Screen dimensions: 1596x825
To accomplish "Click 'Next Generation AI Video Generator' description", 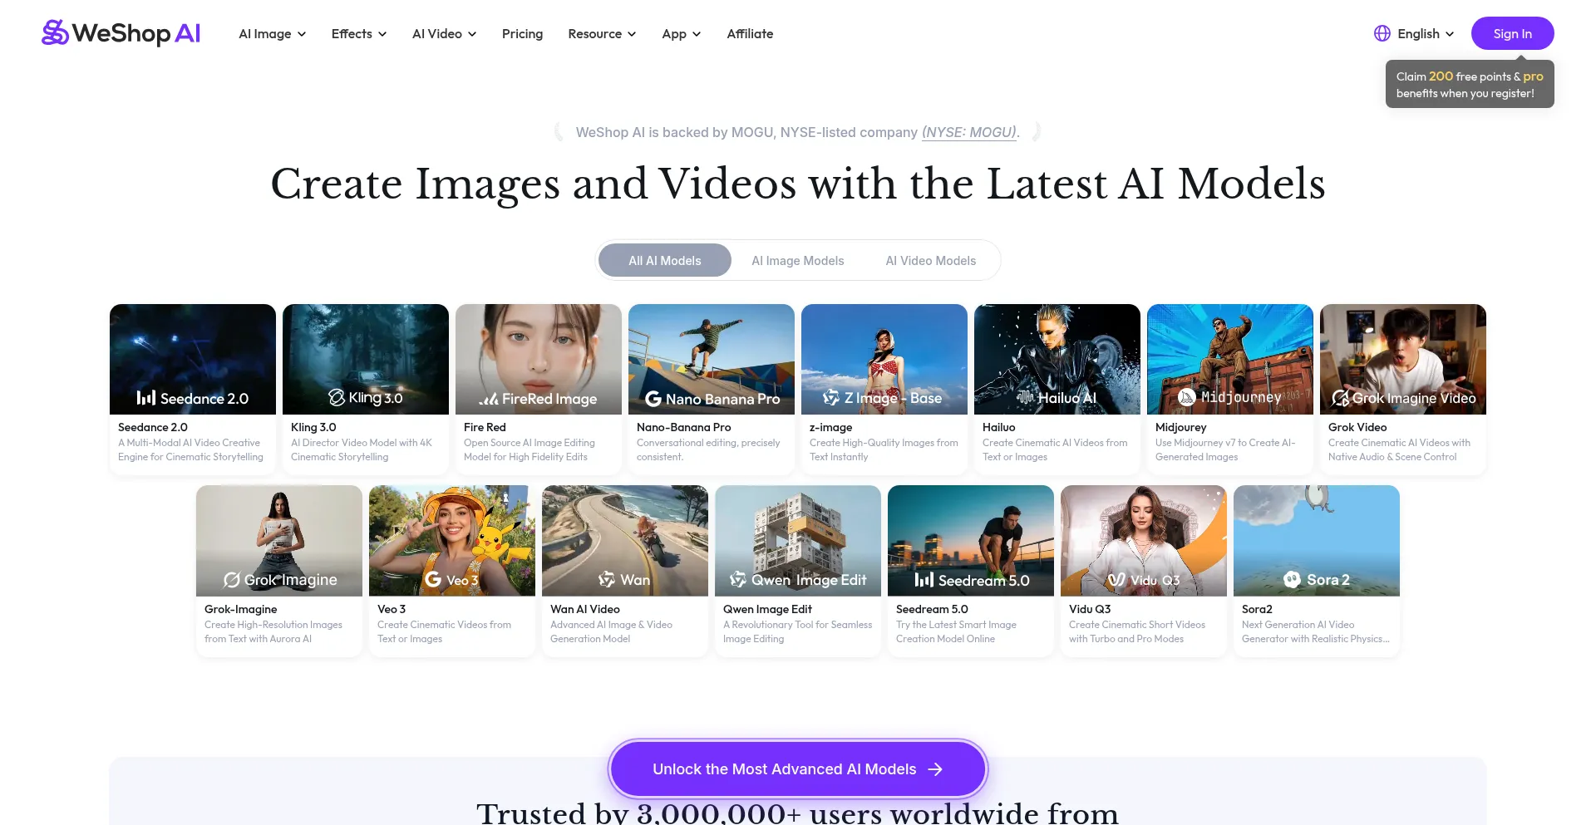I will point(1315,631).
